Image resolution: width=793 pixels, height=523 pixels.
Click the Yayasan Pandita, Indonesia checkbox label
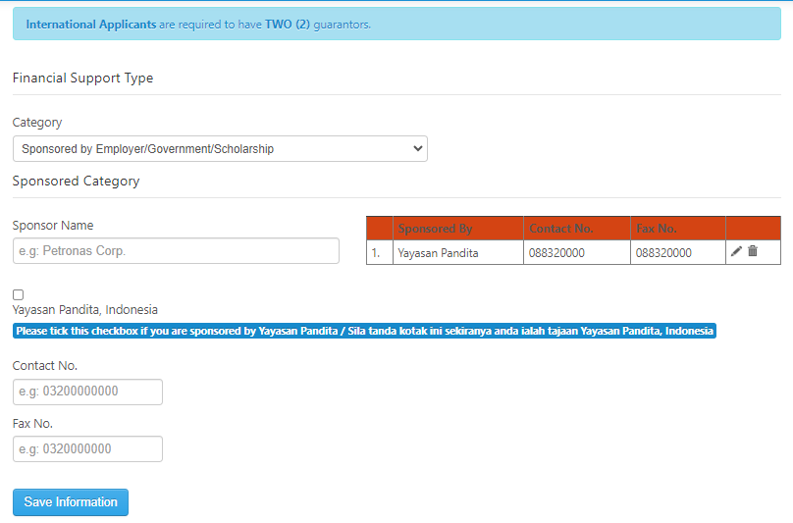point(85,310)
